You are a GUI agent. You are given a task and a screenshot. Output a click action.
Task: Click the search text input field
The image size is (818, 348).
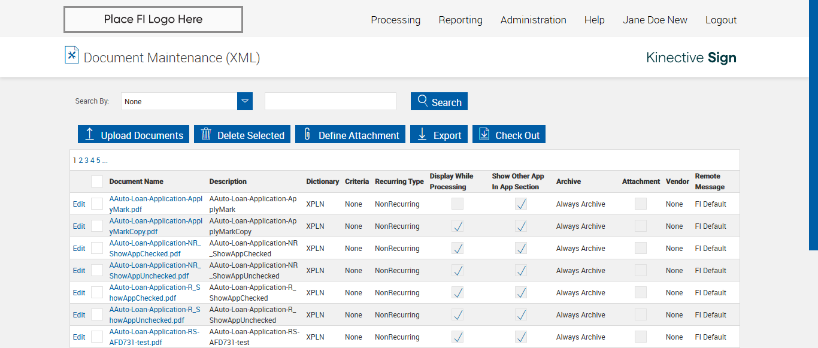coord(331,101)
